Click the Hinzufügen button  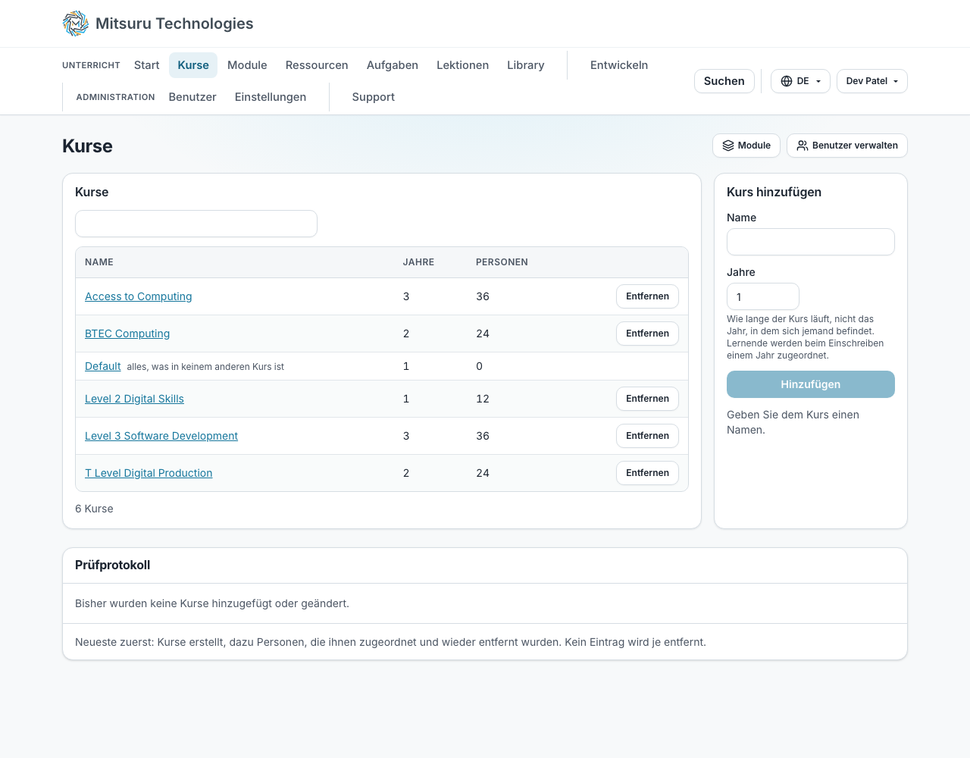(811, 384)
